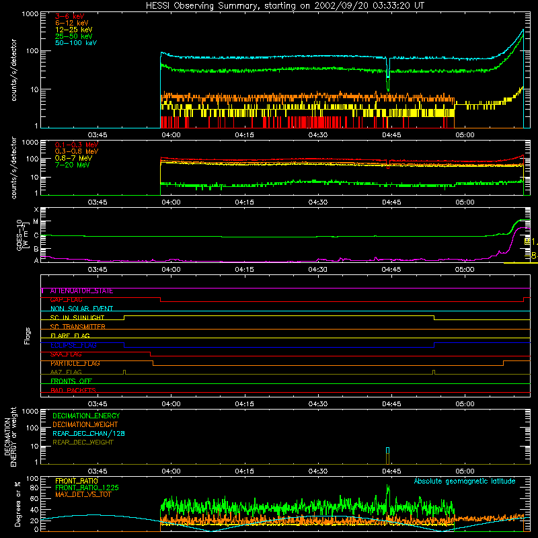Click the 'GAP_FLAG' label

(x=66, y=299)
